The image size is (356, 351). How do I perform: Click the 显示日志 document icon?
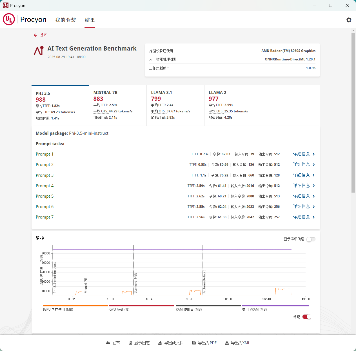(130, 343)
